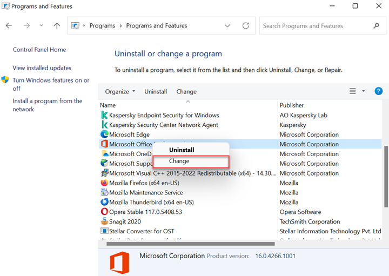389x276 pixels.
Task: Expand the address bar history dropdown
Action: pyautogui.click(x=227, y=25)
